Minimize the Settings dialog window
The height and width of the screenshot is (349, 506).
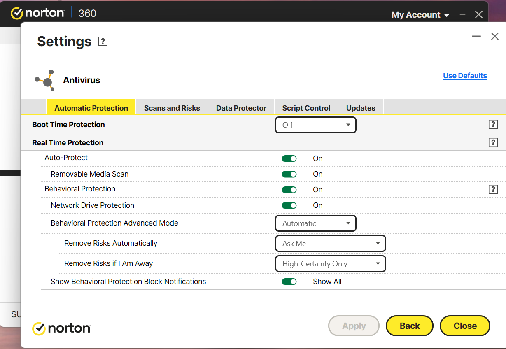point(476,37)
